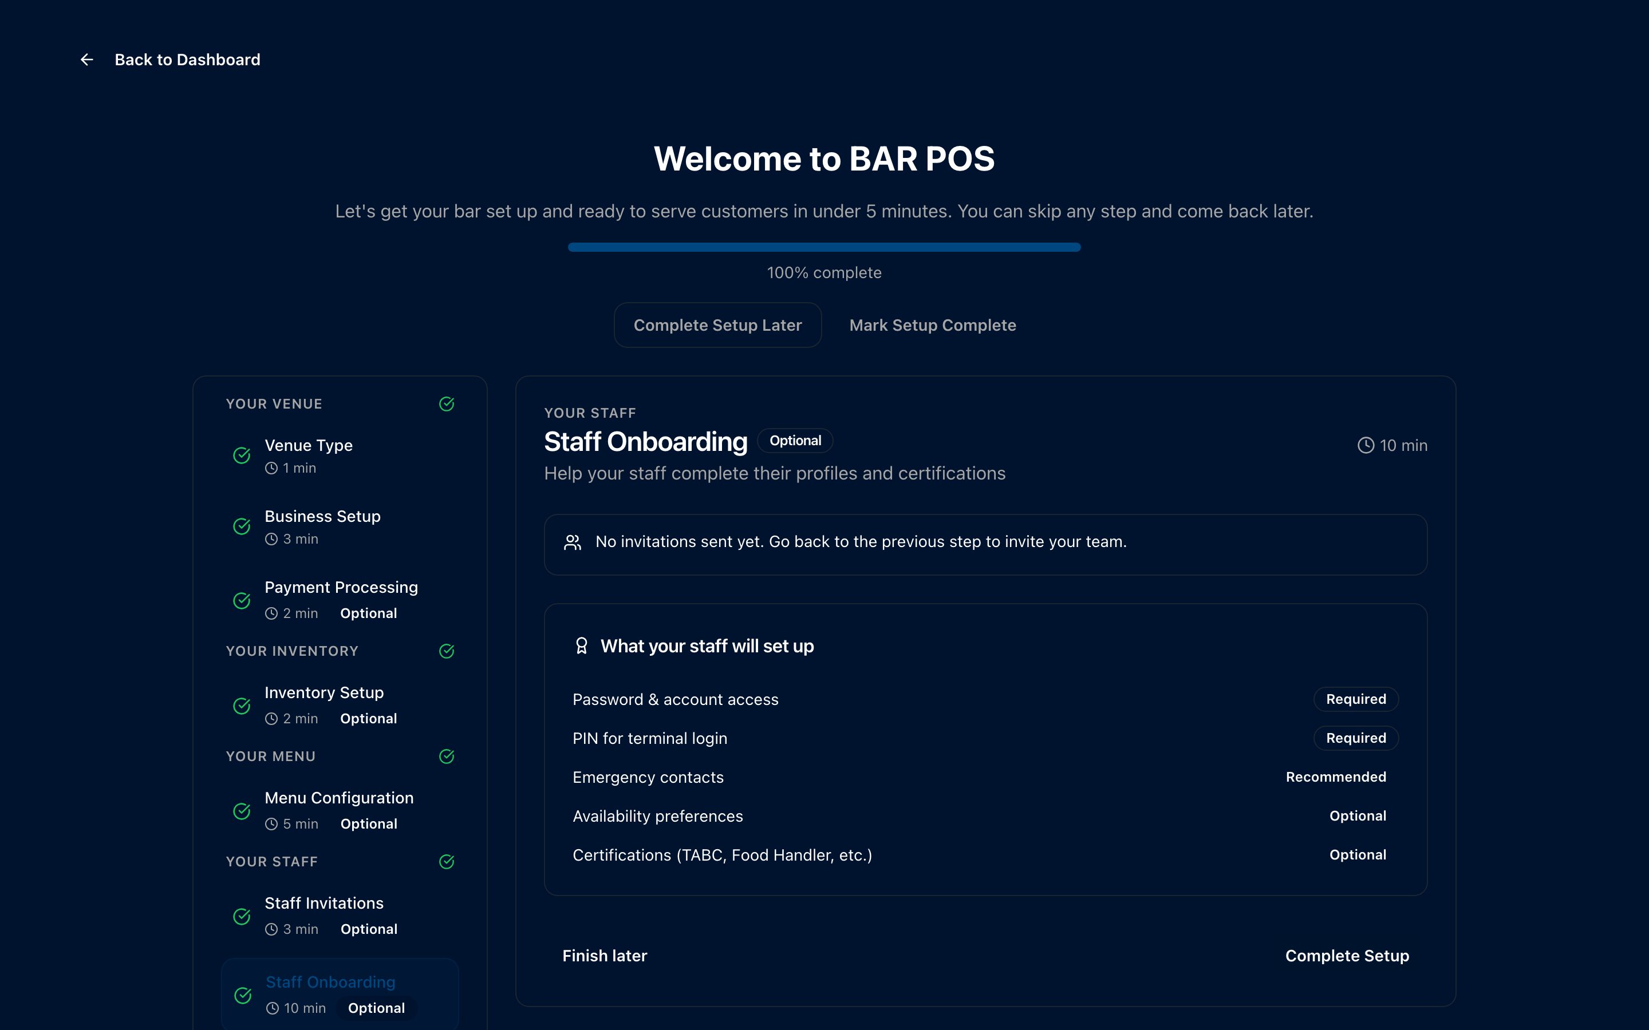
Task: Click the 'Welcome to BAR POS' heading
Action: (x=824, y=159)
